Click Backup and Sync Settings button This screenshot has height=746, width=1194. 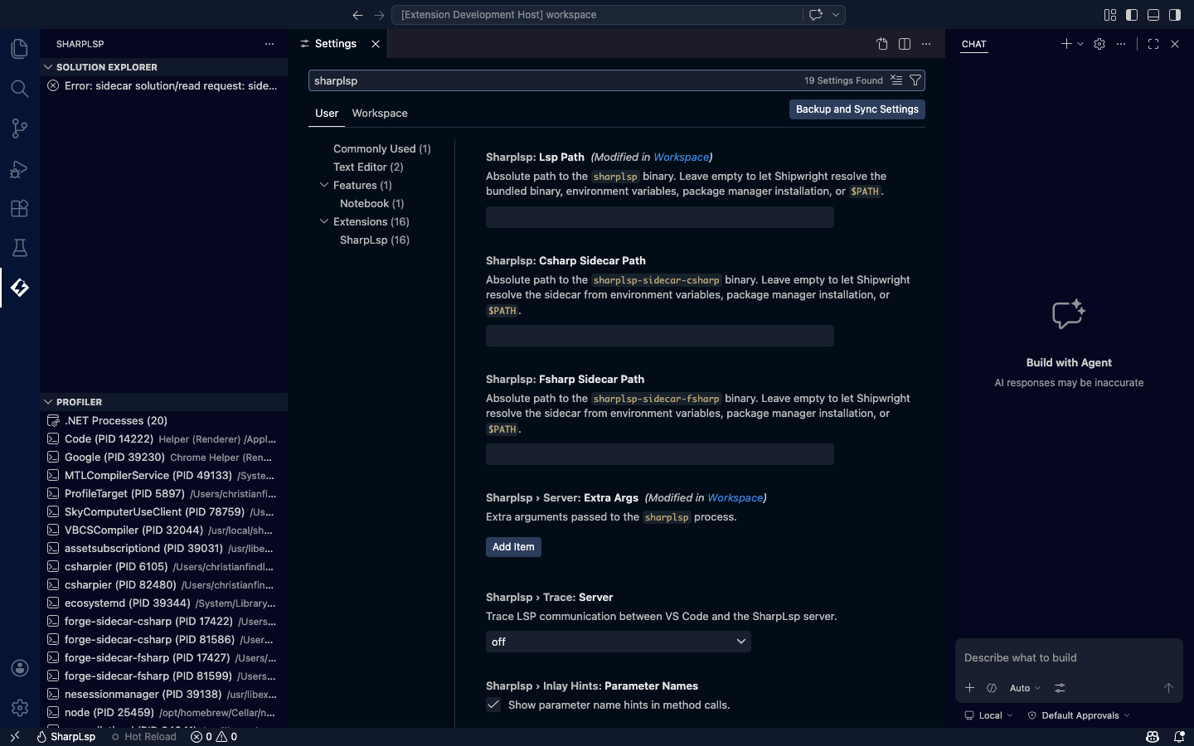(x=857, y=109)
